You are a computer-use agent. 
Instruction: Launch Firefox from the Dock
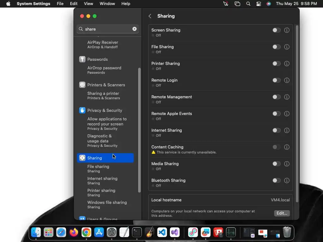point(74,232)
